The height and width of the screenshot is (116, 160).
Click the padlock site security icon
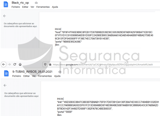pyautogui.click(x=50, y=64)
